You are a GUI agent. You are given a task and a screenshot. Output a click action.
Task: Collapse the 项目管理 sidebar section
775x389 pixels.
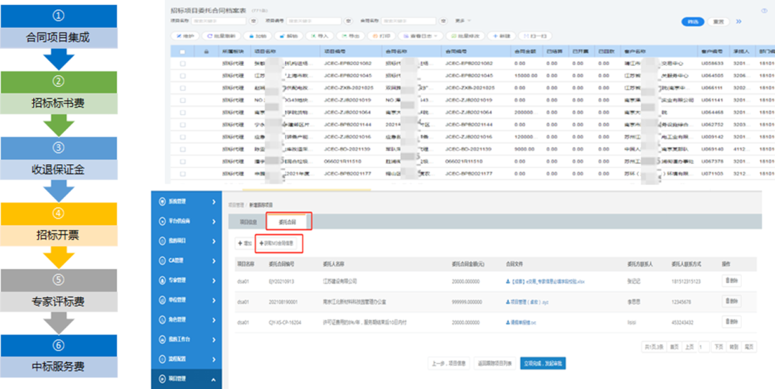point(214,378)
